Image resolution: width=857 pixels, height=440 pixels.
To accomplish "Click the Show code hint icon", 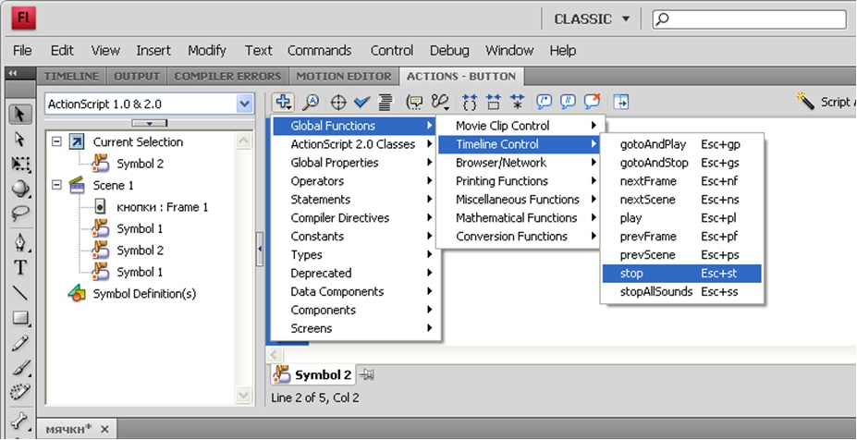I will [x=415, y=103].
